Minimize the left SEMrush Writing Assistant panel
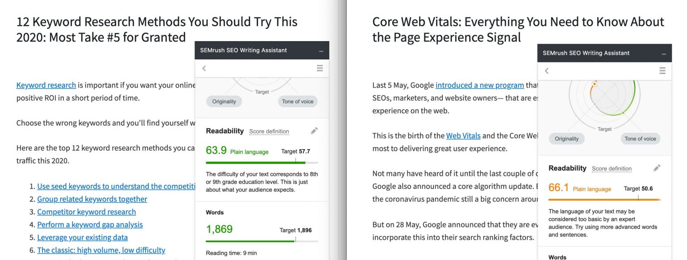Image resolution: width=687 pixels, height=260 pixels. tap(321, 51)
